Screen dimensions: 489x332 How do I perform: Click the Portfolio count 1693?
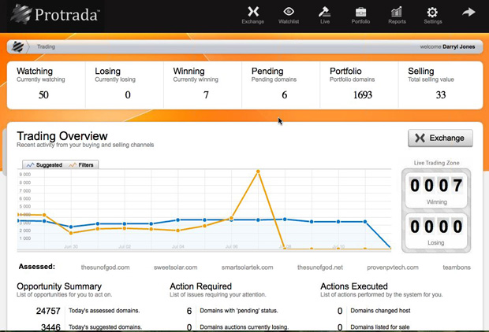[x=363, y=94]
